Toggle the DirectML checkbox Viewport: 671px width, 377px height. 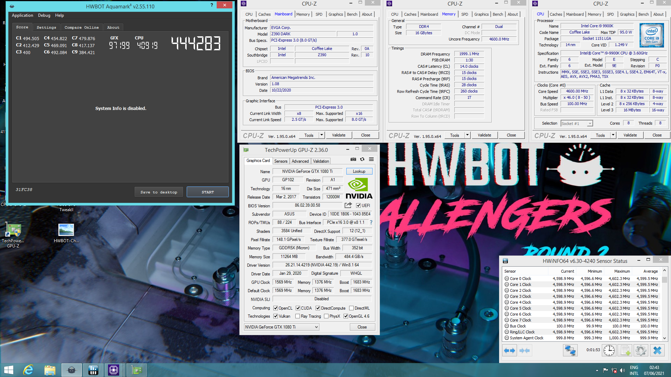352,308
